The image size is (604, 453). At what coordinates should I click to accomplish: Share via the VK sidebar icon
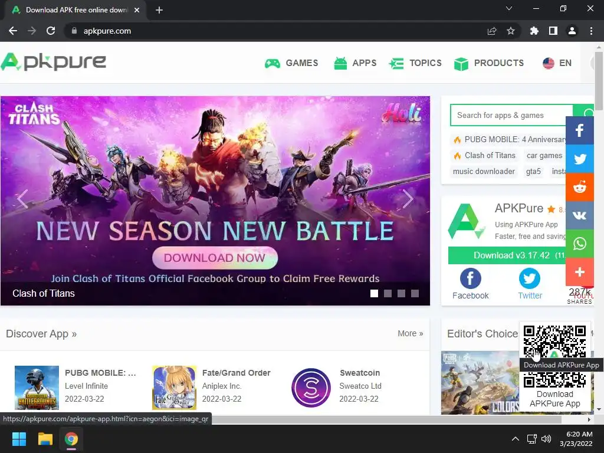tap(580, 215)
